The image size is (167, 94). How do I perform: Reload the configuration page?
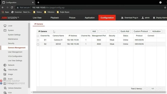point(12,8)
